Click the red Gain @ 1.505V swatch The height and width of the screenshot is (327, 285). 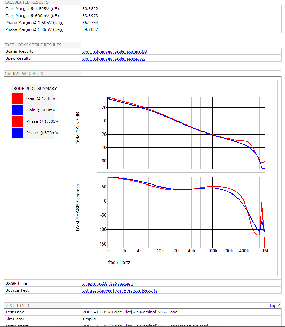pos(18,98)
